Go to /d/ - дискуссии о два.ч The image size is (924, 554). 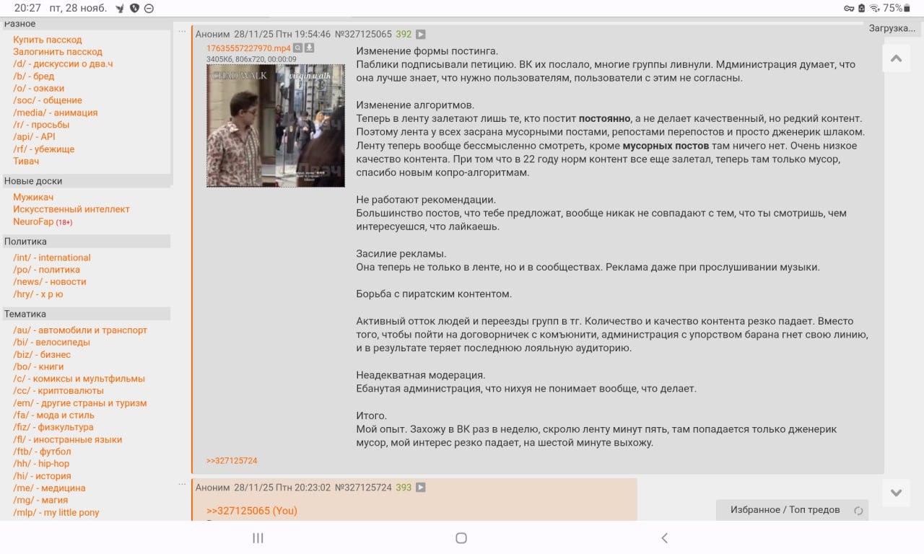tap(63, 63)
